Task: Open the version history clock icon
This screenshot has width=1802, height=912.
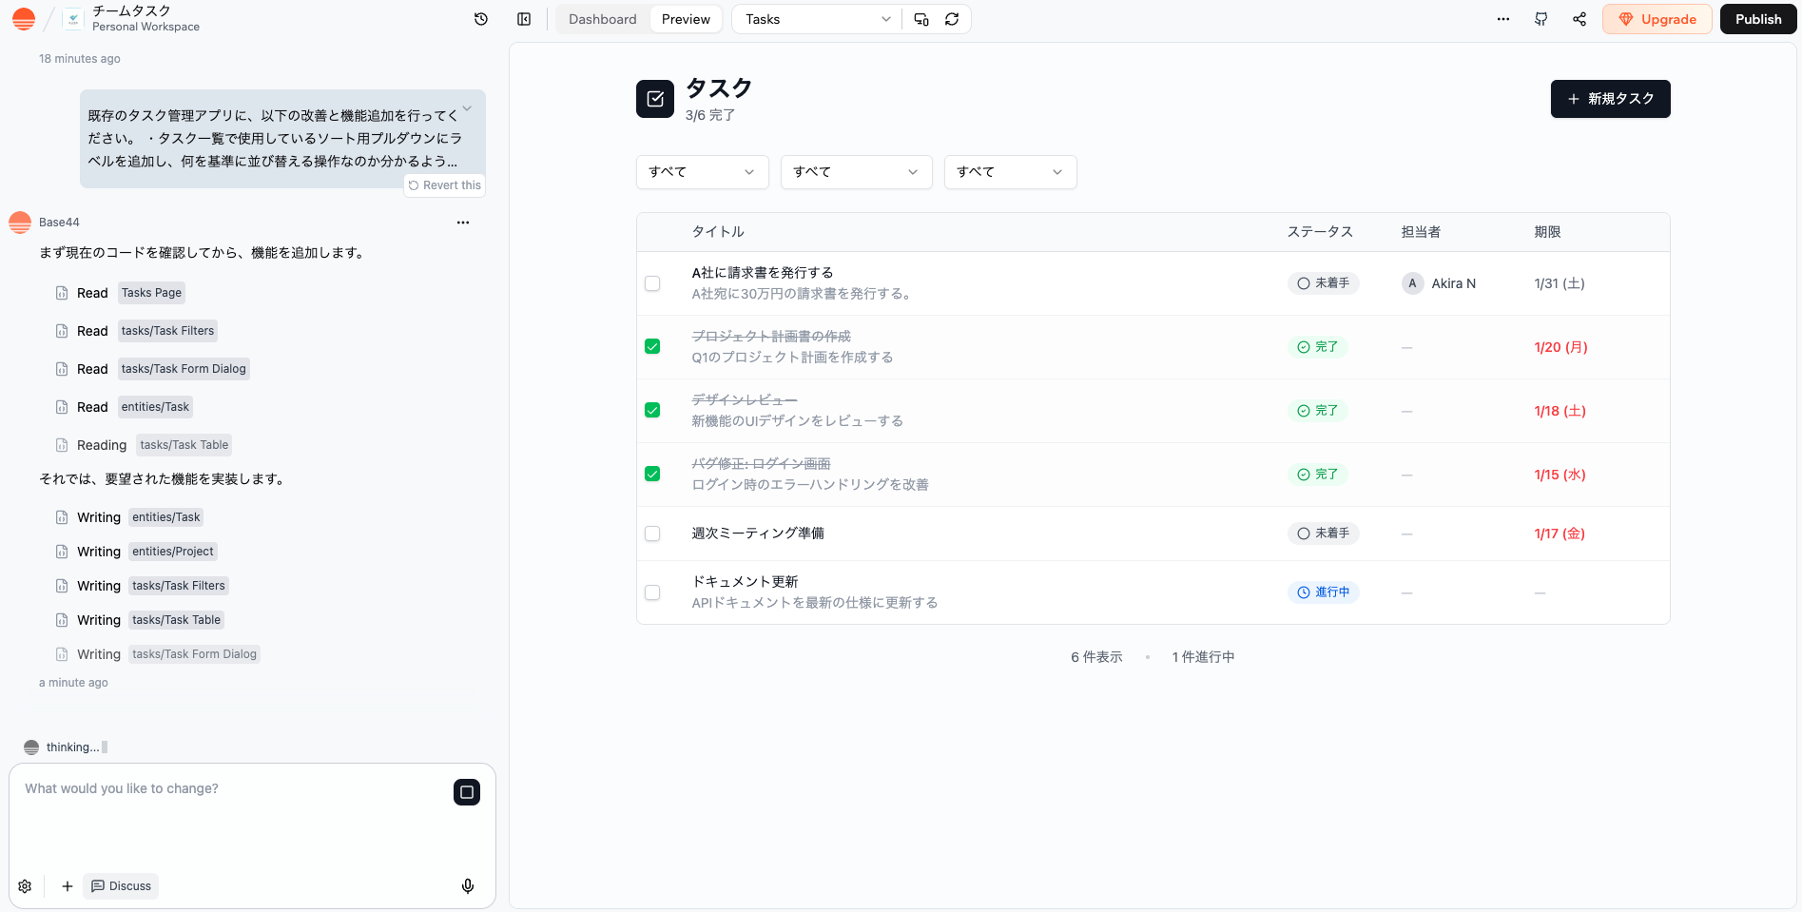Action: coord(481,19)
